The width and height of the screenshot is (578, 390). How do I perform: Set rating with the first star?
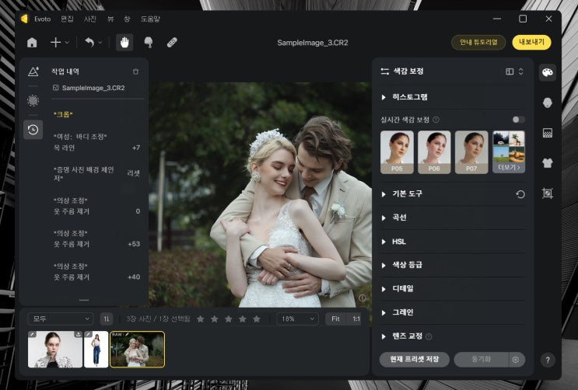[201, 319]
